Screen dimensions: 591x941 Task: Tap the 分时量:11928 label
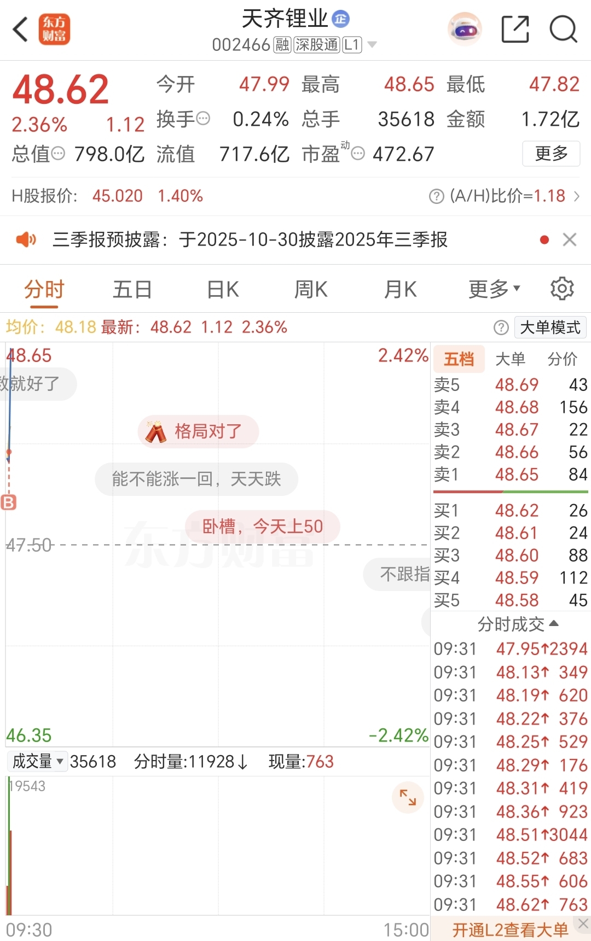click(191, 762)
